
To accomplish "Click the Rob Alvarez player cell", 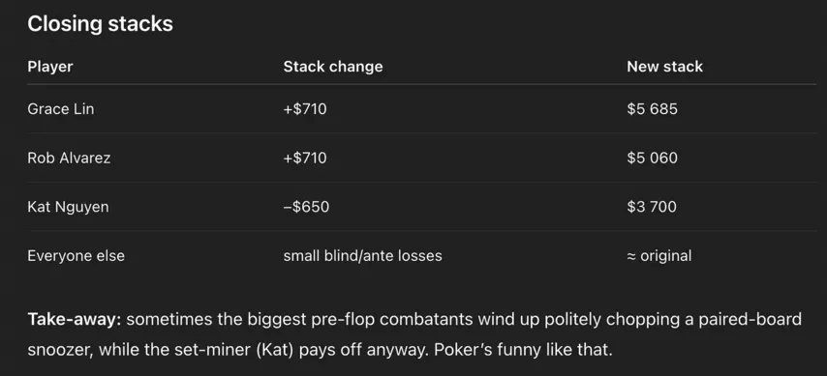I will pos(69,158).
